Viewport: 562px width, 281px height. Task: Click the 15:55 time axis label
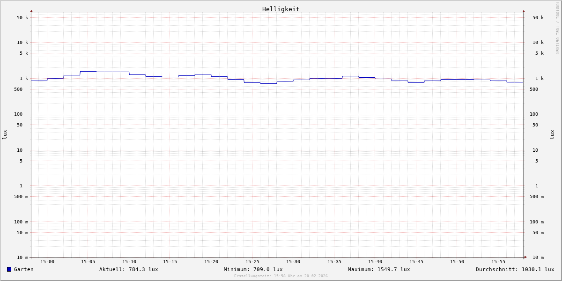[x=498, y=262]
